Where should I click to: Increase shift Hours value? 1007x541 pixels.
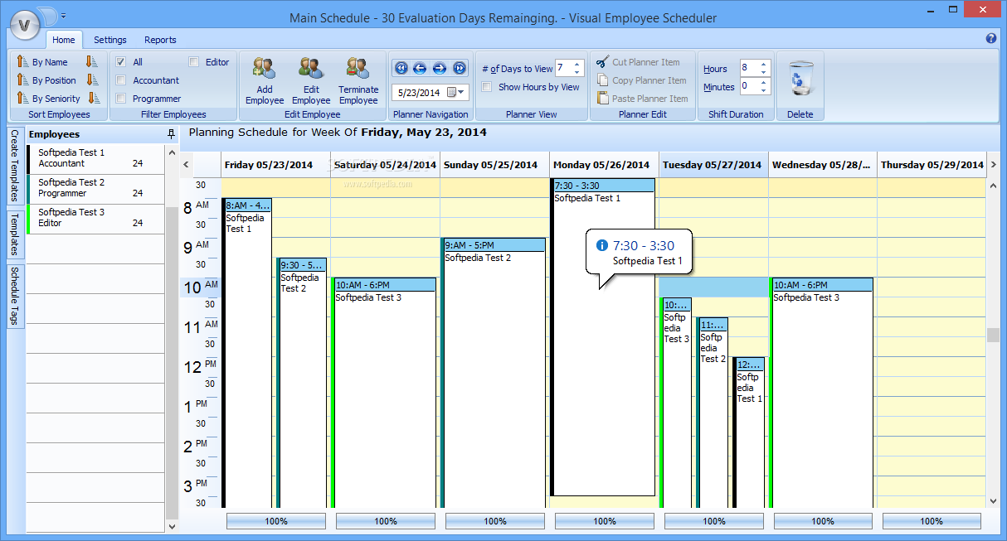point(764,65)
